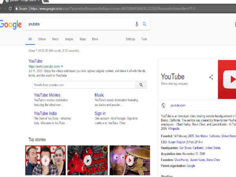Open the YouTube main result title
Image resolution: width=236 pixels, height=177 pixels.
tap(35, 61)
